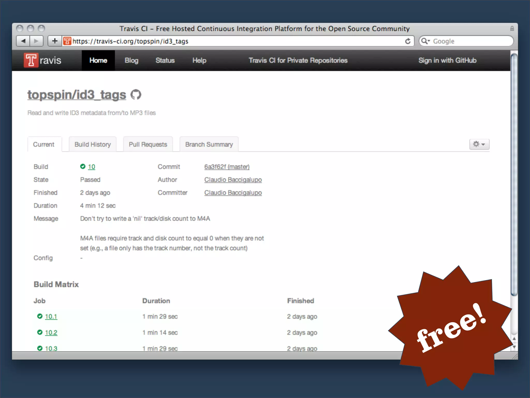Screen dimensions: 530x398
Task: Click the browser back arrow
Action: (23, 41)
